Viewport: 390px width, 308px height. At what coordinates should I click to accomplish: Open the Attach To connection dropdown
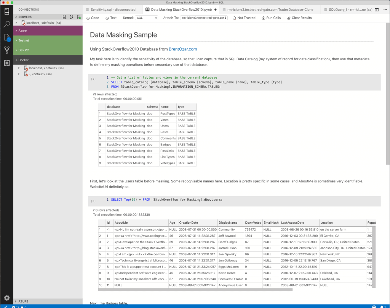[204, 18]
